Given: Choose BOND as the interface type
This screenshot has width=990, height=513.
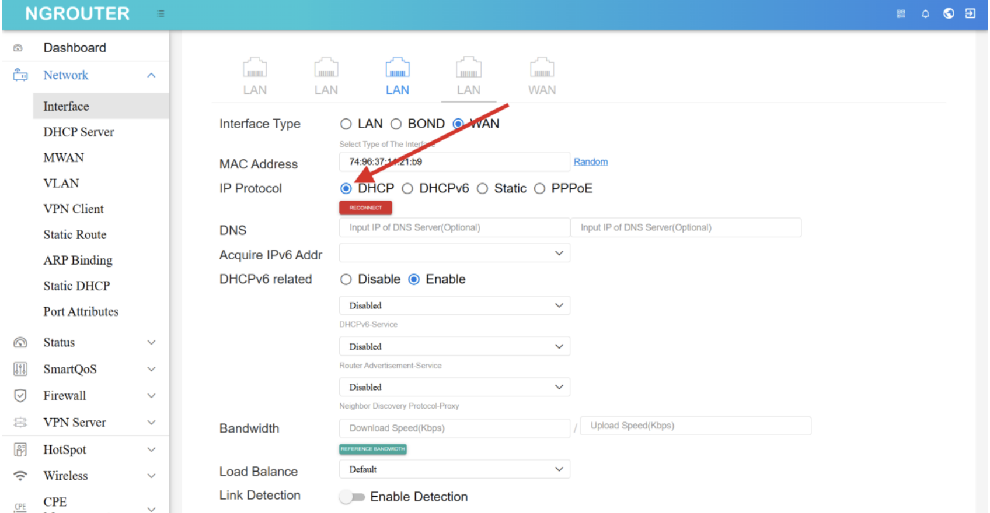Looking at the screenshot, I should [x=396, y=124].
